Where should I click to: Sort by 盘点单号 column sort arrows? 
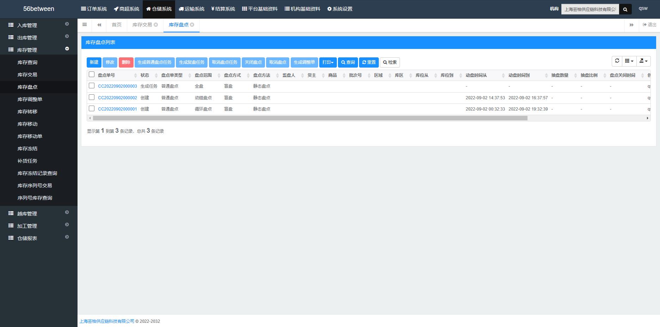pos(136,75)
